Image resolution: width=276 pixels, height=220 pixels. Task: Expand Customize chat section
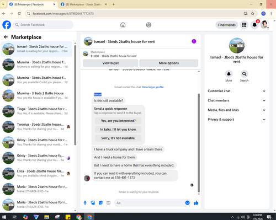237,91
